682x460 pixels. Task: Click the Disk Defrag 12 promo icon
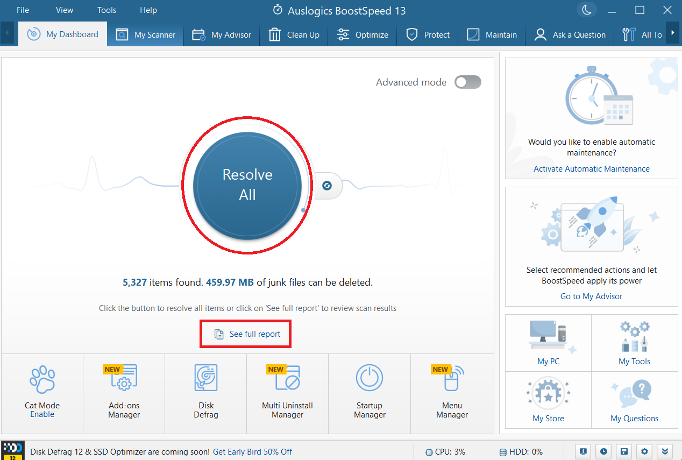coord(12,450)
